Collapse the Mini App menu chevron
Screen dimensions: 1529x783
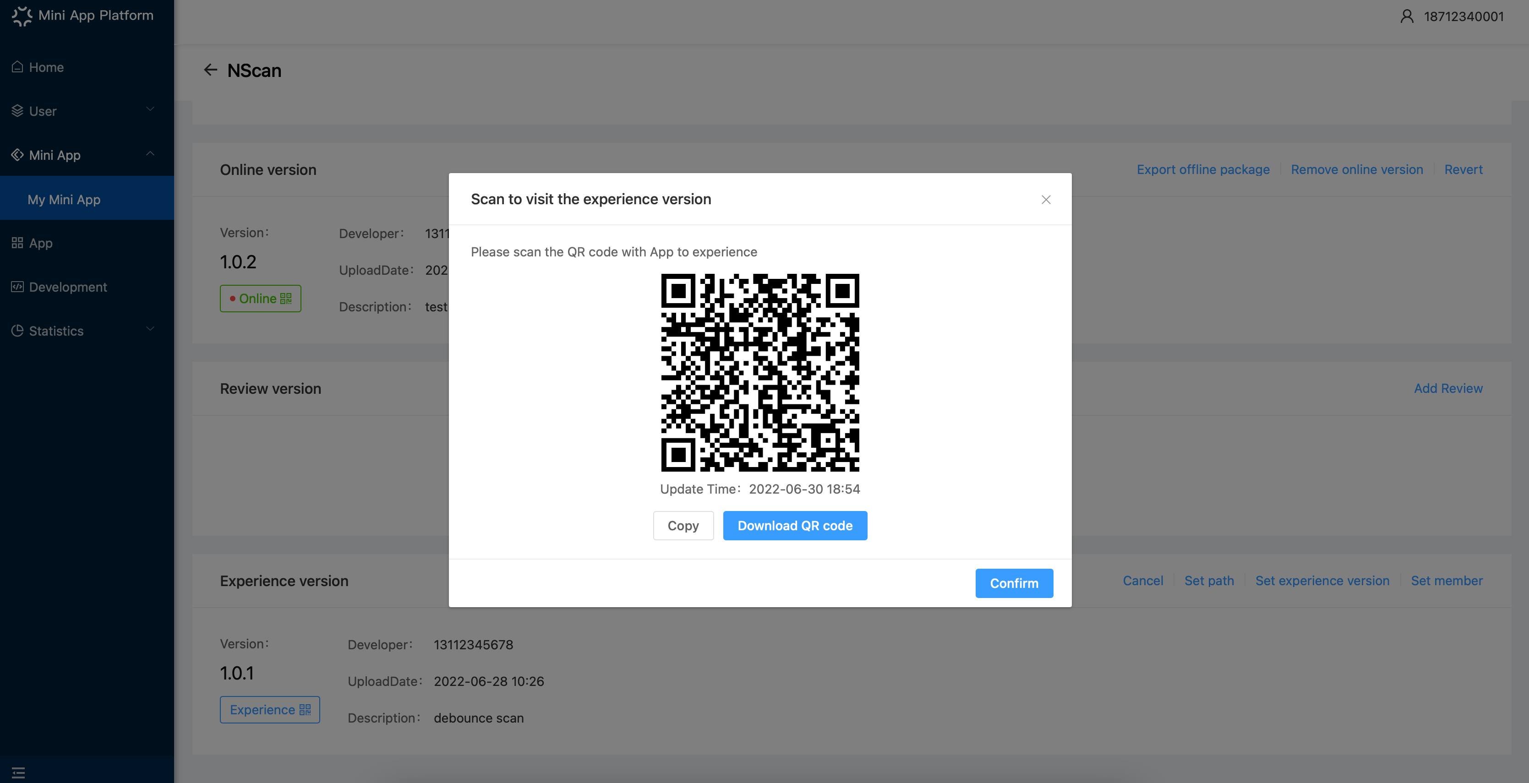[150, 154]
